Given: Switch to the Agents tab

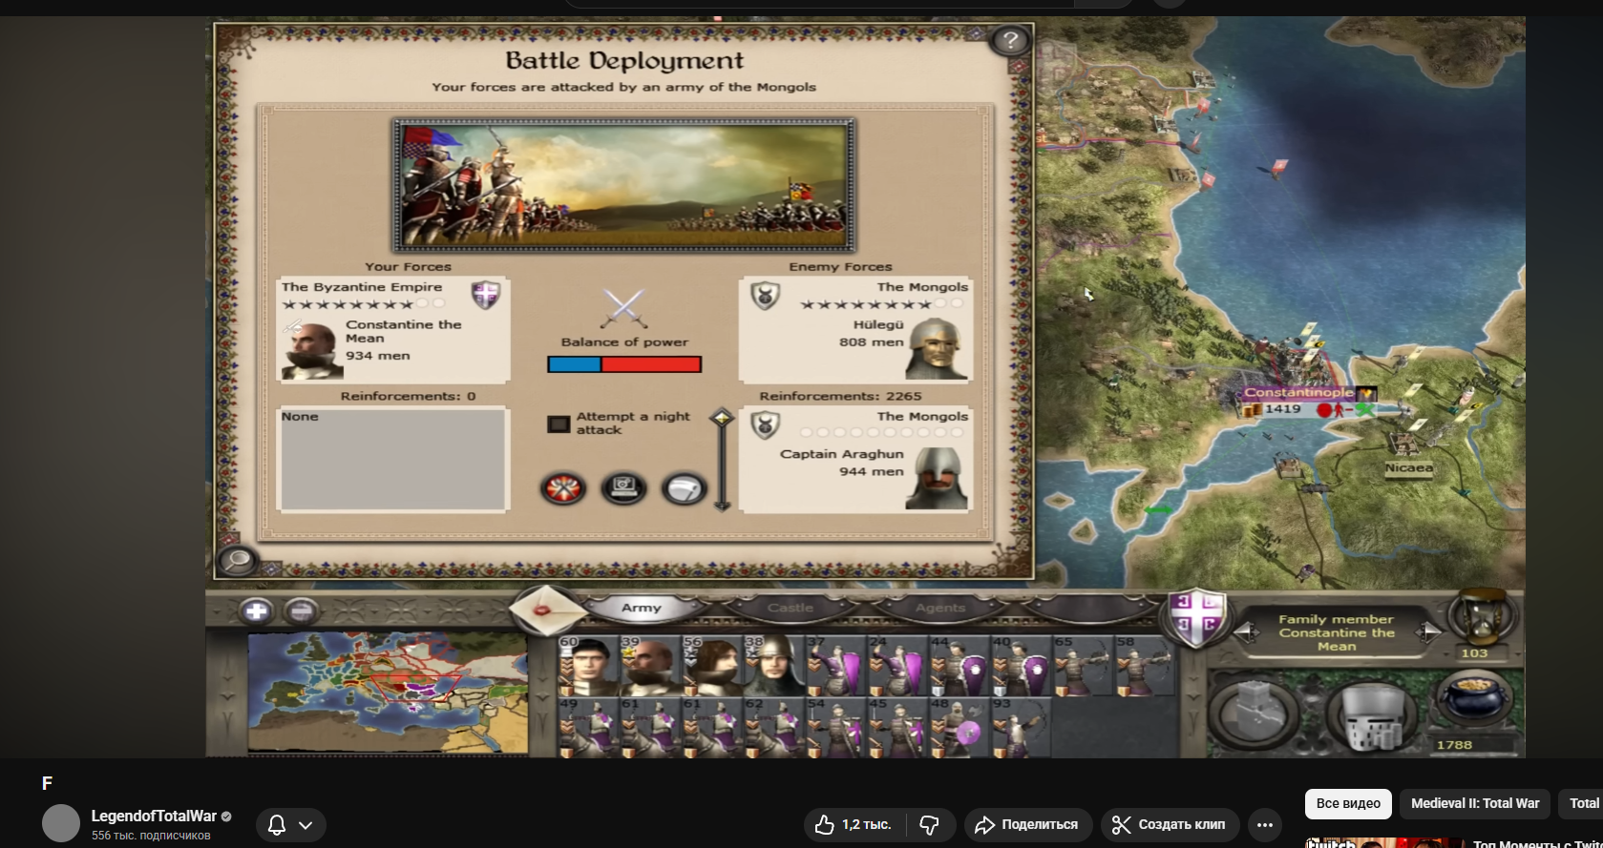Looking at the screenshot, I should click(940, 608).
